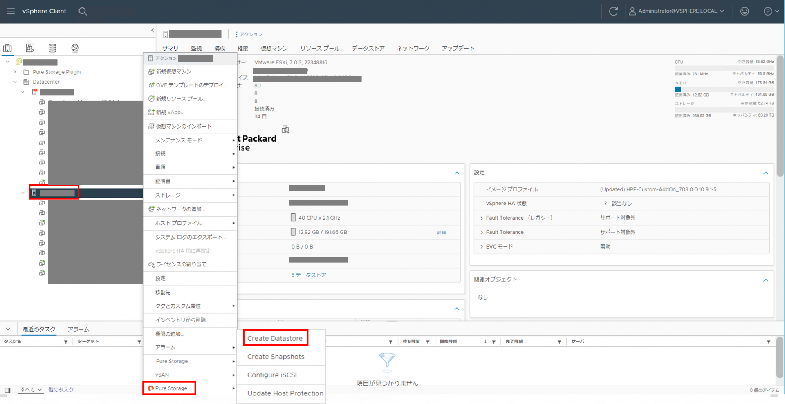
Task: Open the vSphere Client hamburger menu
Action: pyautogui.click(x=11, y=11)
